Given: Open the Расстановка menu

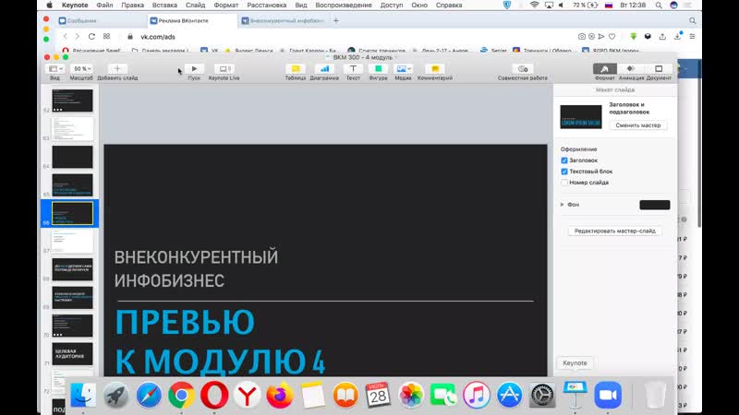Looking at the screenshot, I should click(267, 6).
